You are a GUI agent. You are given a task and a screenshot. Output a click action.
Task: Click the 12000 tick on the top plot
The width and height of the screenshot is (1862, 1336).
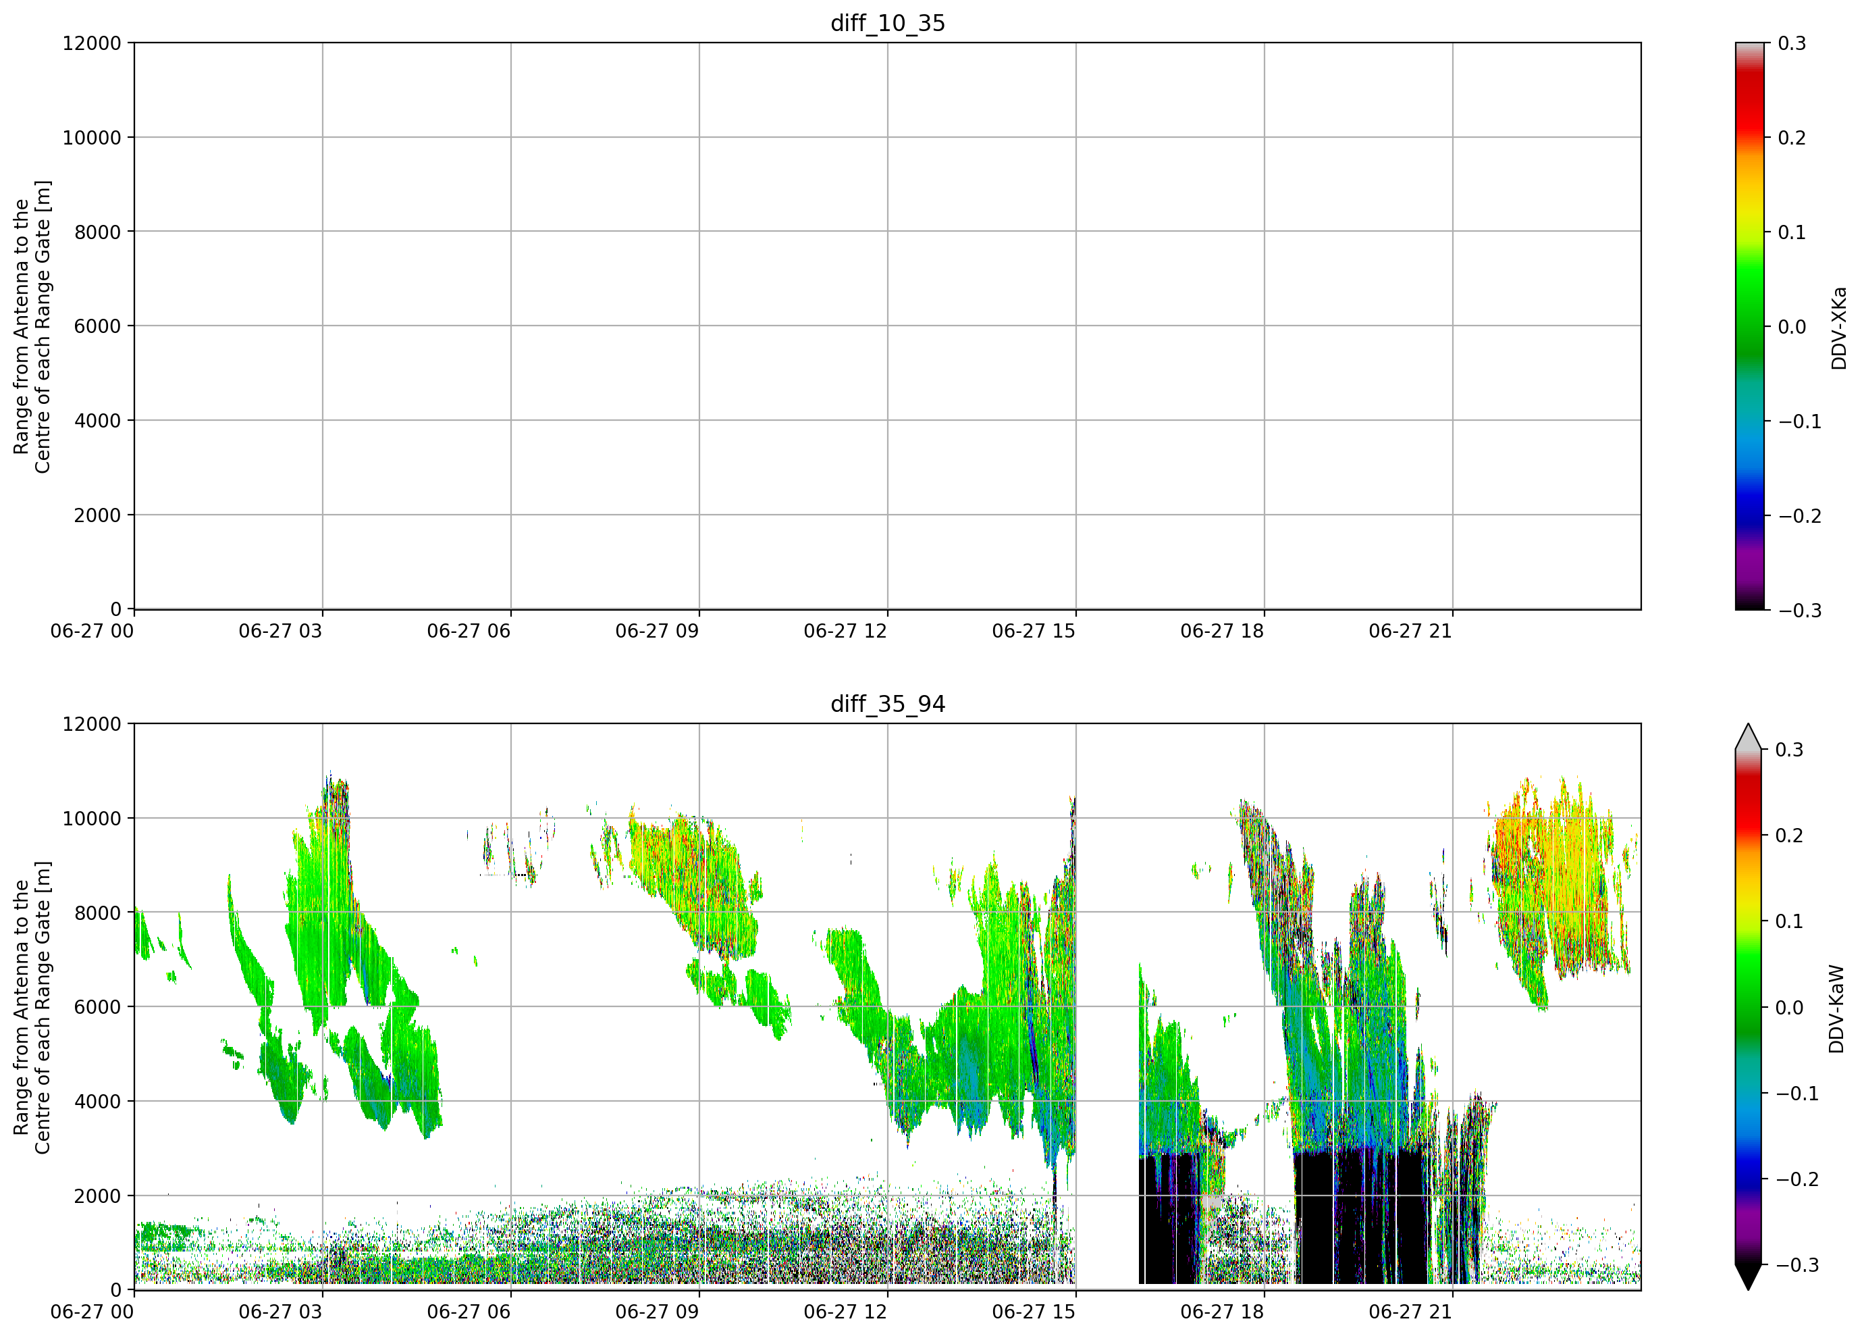[x=92, y=43]
